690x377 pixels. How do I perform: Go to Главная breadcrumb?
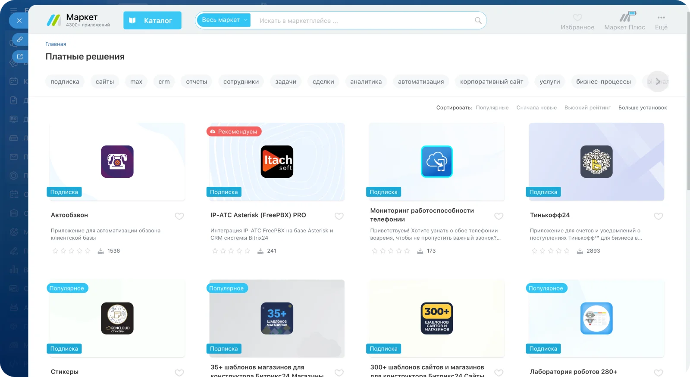click(56, 44)
